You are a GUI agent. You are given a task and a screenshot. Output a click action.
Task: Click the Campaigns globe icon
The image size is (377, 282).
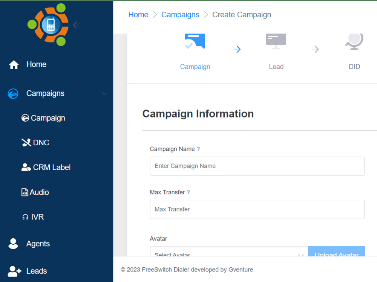pyautogui.click(x=13, y=93)
